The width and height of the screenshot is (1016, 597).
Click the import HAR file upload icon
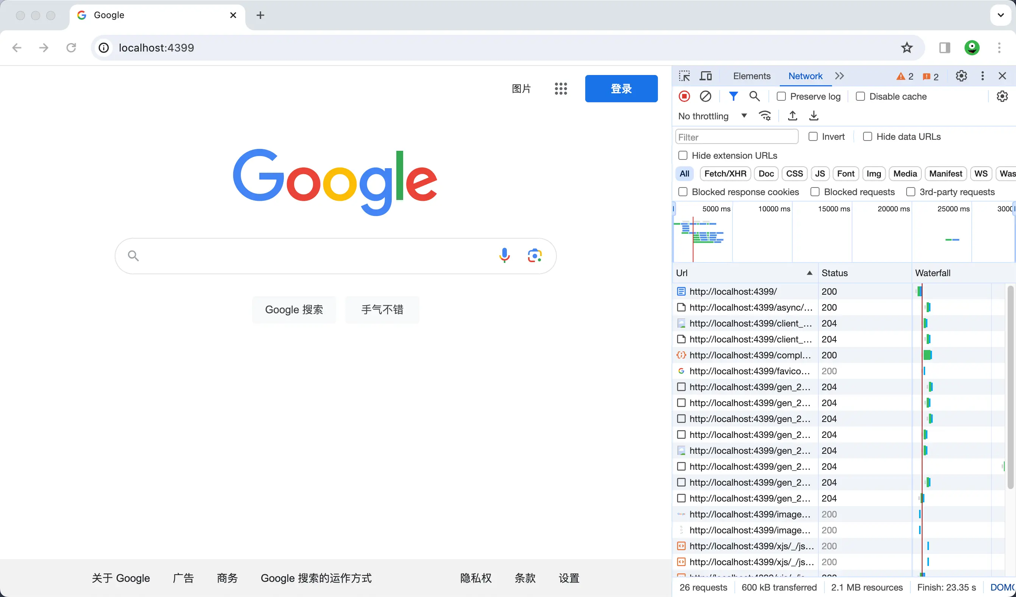point(792,116)
